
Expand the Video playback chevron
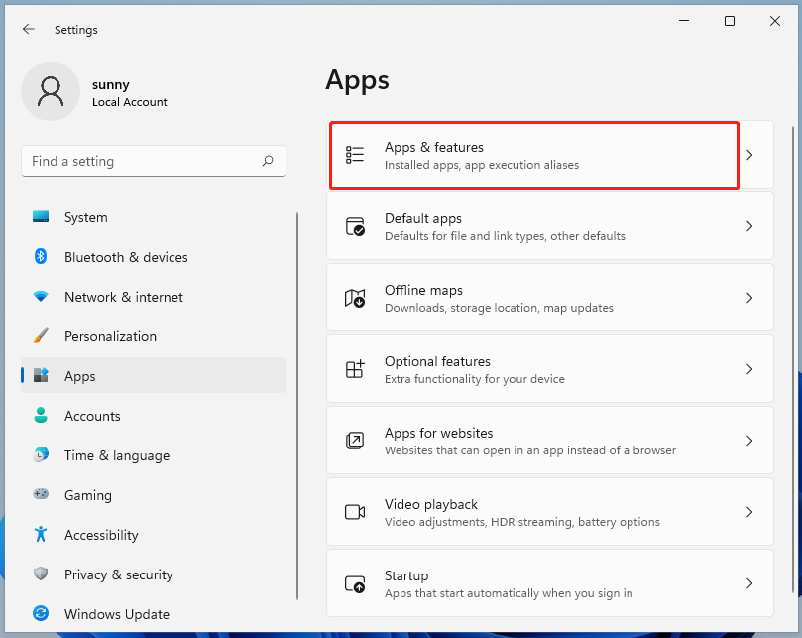point(749,512)
